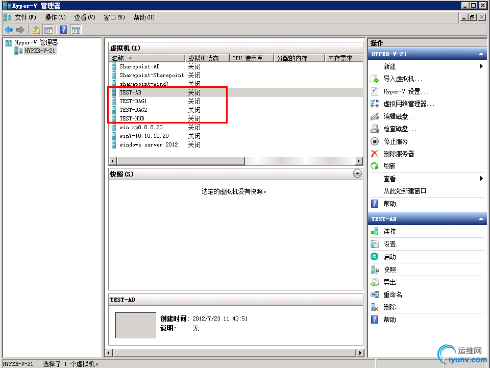Select the win7-10.10.10.20 virtual machine
The height and width of the screenshot is (368, 490).
click(x=144, y=136)
